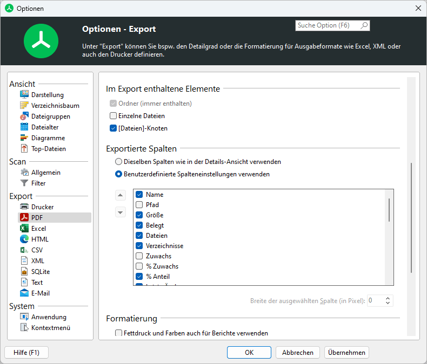Select the PDF export icon
This screenshot has width=427, height=364.
[x=24, y=217]
